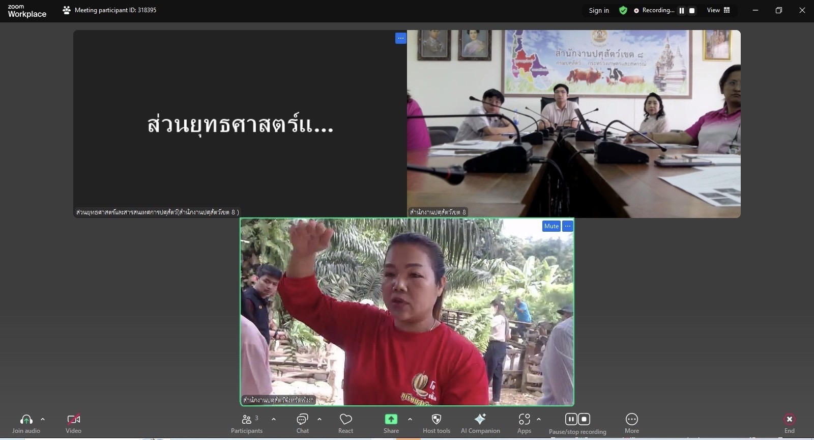Toggle the camera Video on

click(73, 423)
